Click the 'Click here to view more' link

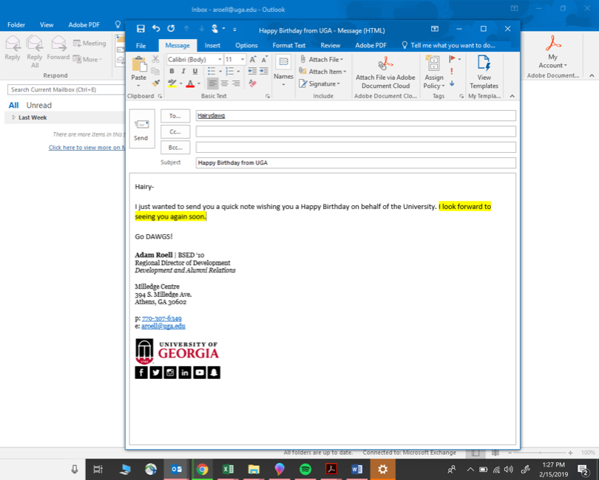coord(87,147)
